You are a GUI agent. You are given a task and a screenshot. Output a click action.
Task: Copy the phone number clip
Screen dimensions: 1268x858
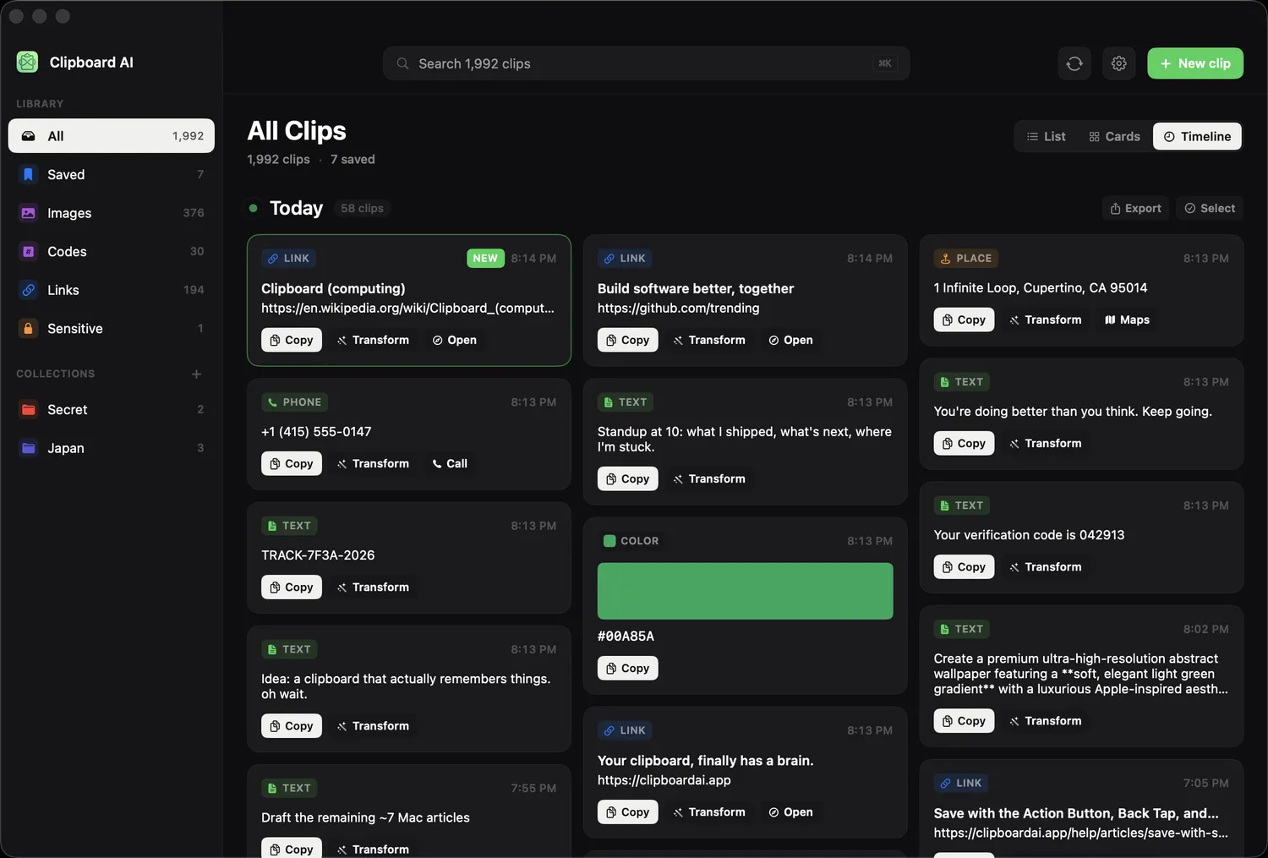pos(292,463)
